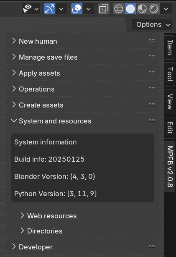Screen dimensions: 176x257
Task: Open the selectability and visibility eye menu
Action: click(31, 9)
